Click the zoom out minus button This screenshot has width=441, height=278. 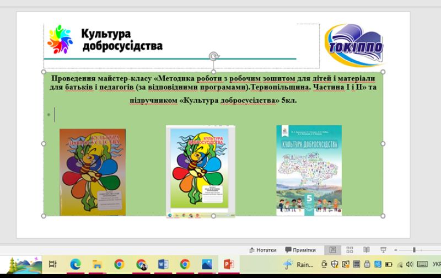[396, 250]
